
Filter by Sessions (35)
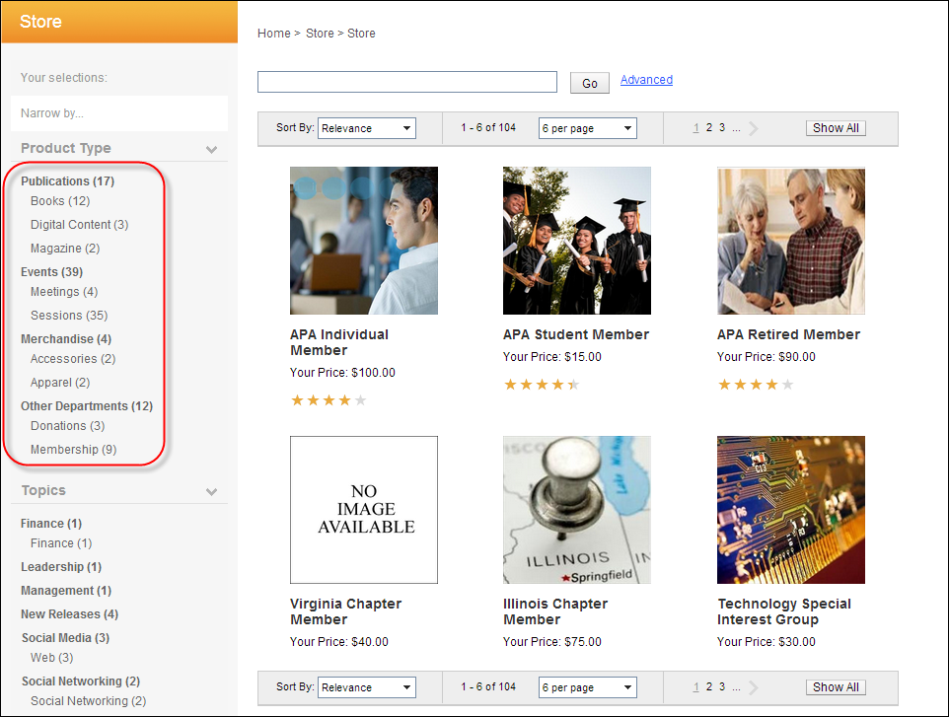pos(69,316)
